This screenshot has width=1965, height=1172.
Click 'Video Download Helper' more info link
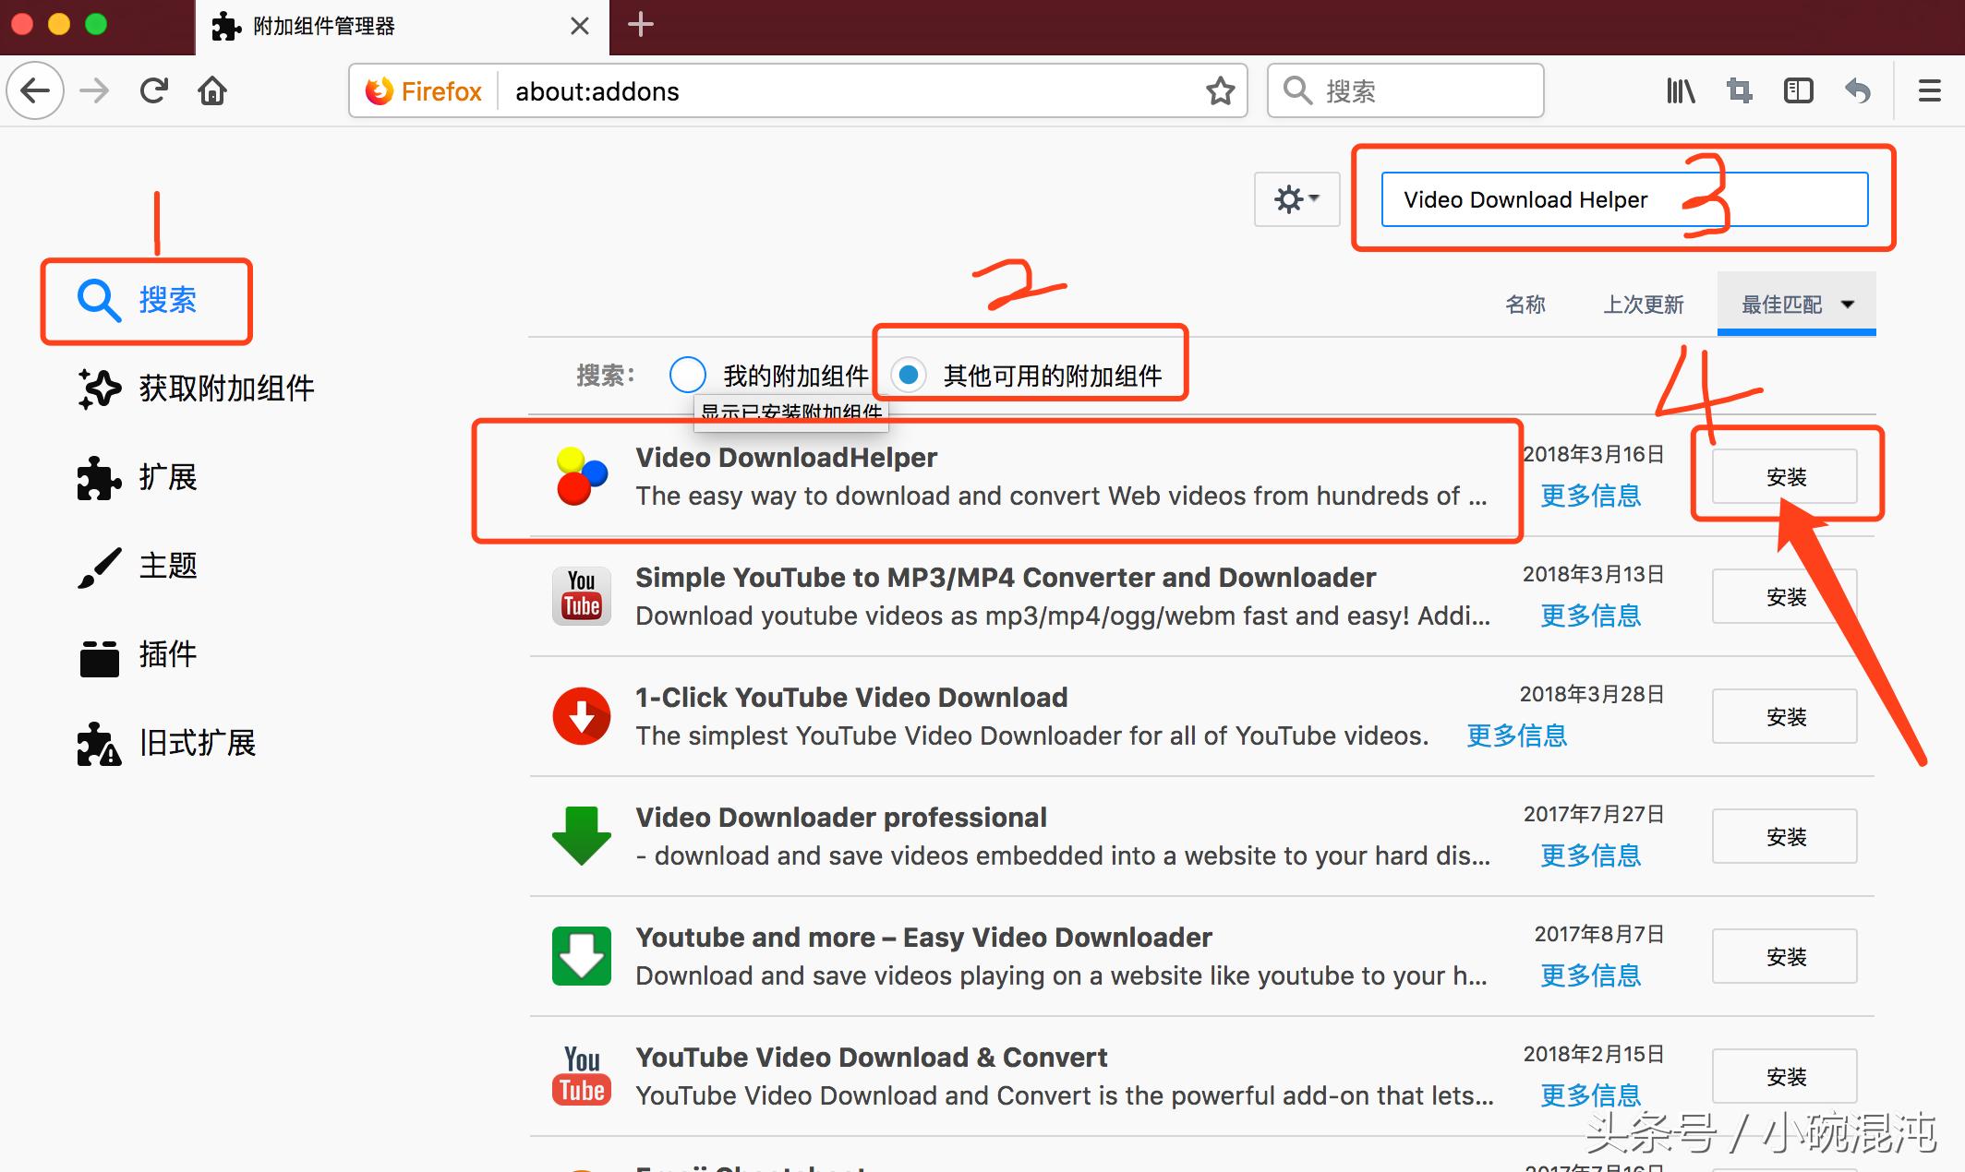(x=1592, y=496)
